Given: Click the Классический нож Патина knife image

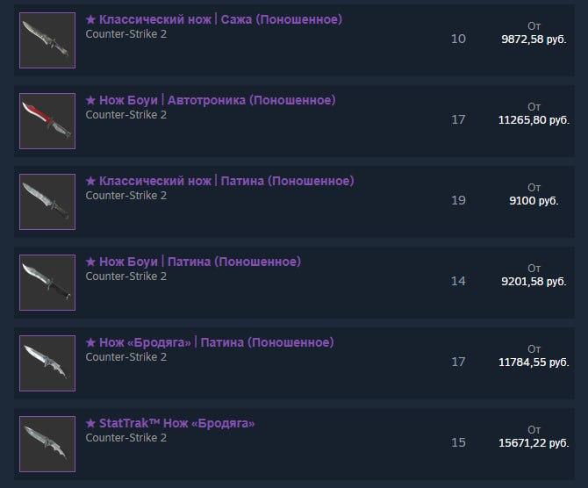Looking at the screenshot, I should coord(47,201).
